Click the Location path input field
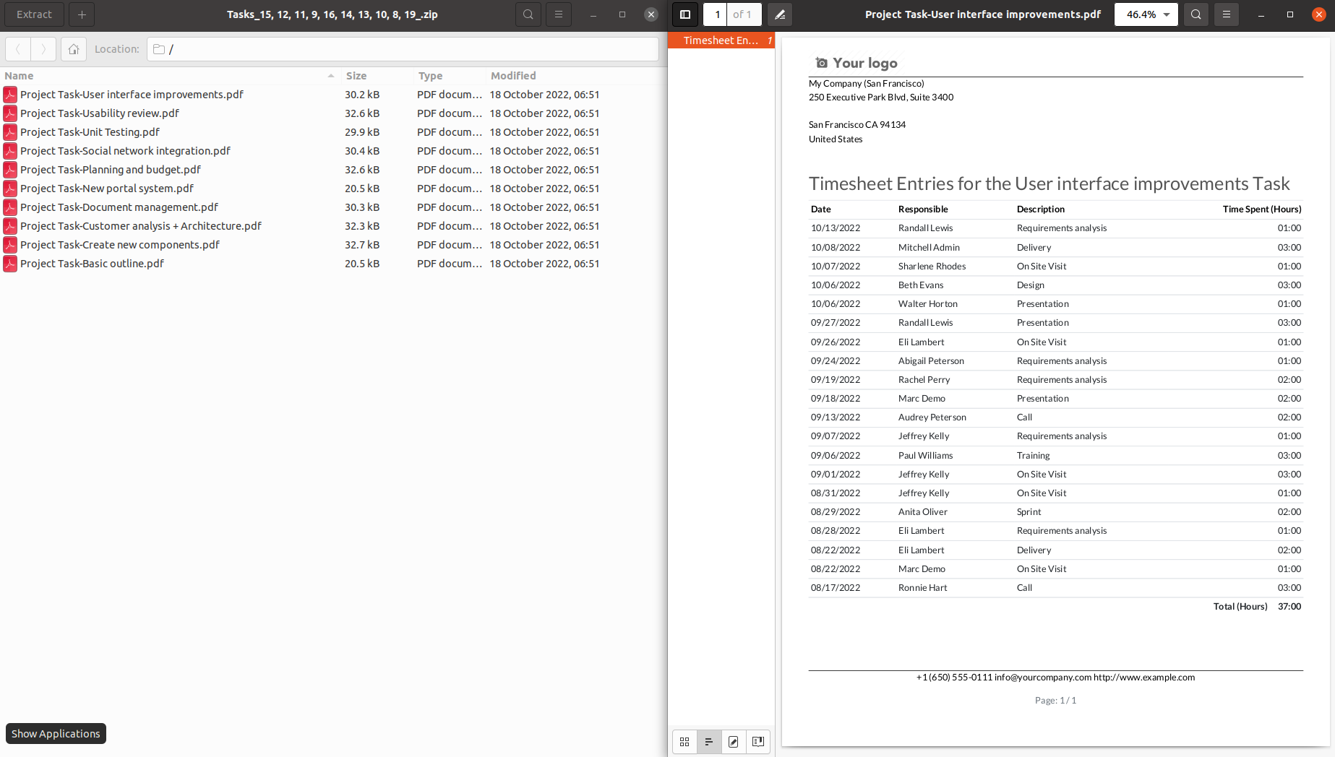 click(403, 49)
